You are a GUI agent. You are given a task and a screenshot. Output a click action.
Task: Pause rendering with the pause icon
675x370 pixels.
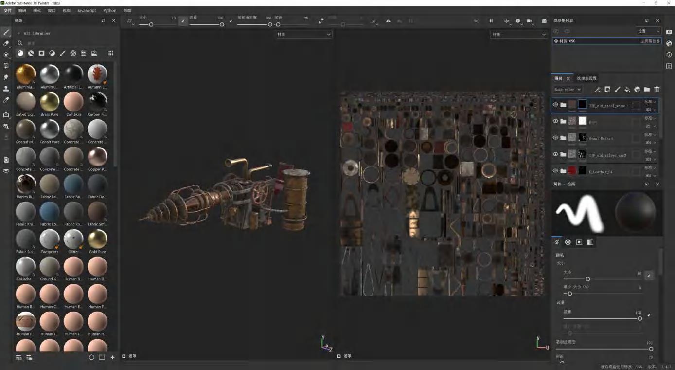pos(491,21)
